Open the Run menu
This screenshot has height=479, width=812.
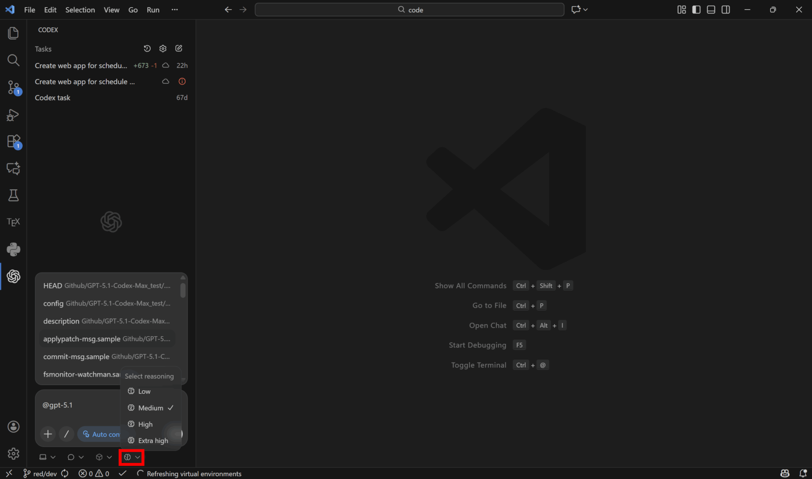[153, 10]
